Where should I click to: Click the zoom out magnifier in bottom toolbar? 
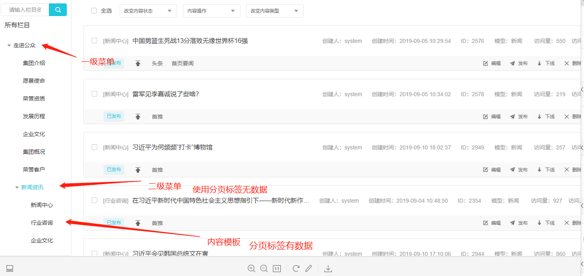pyautogui.click(x=264, y=268)
